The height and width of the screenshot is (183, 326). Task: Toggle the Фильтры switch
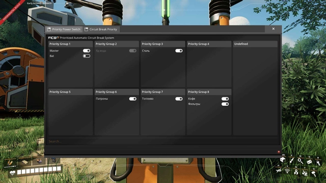pos(225,104)
